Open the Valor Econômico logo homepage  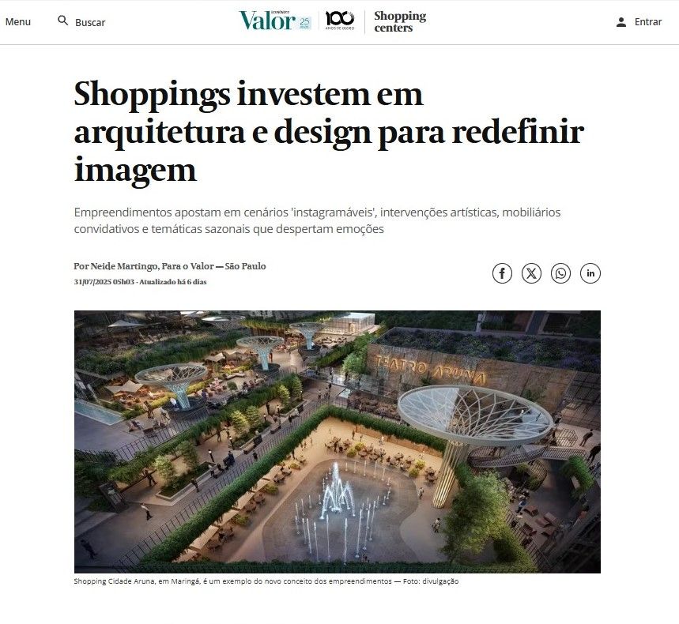click(267, 21)
